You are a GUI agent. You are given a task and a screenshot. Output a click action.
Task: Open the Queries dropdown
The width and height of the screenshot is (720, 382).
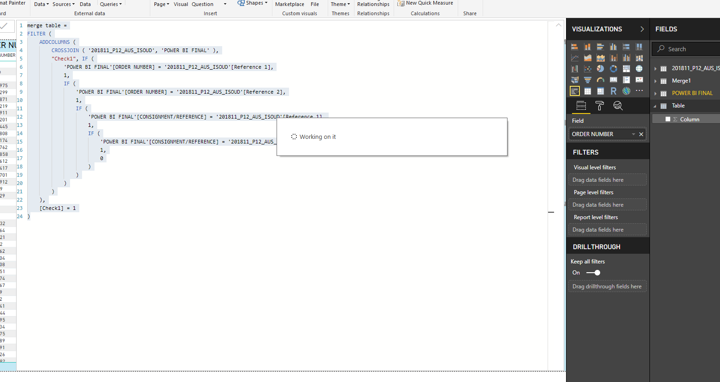pyautogui.click(x=111, y=4)
